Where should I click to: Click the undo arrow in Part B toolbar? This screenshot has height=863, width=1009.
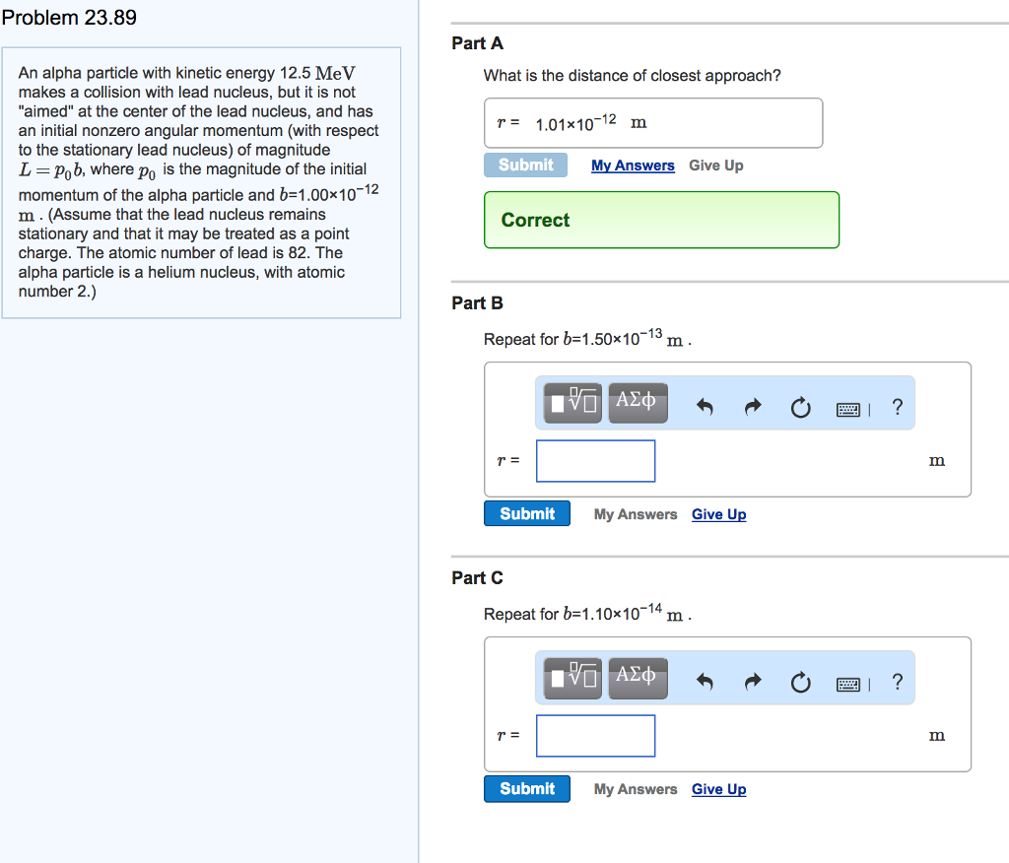pos(705,407)
